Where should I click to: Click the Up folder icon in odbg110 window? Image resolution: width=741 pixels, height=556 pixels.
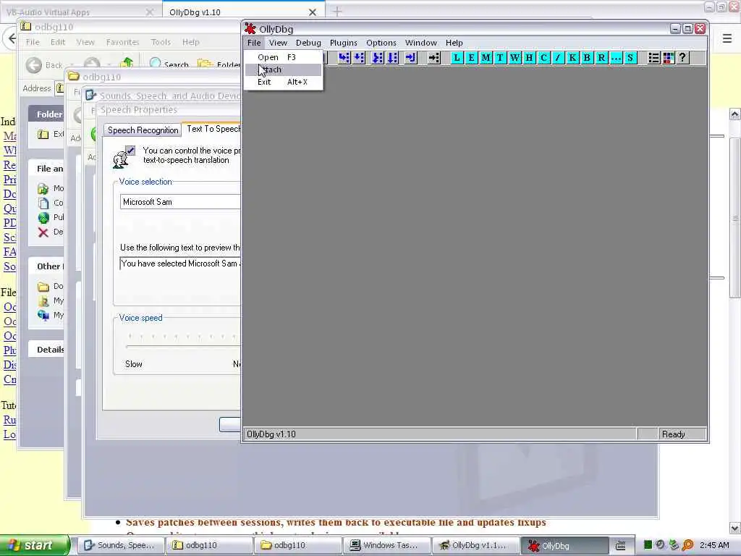pos(126,64)
